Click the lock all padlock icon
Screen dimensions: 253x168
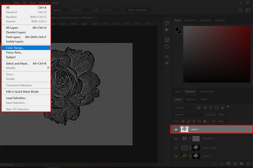tap(205, 121)
